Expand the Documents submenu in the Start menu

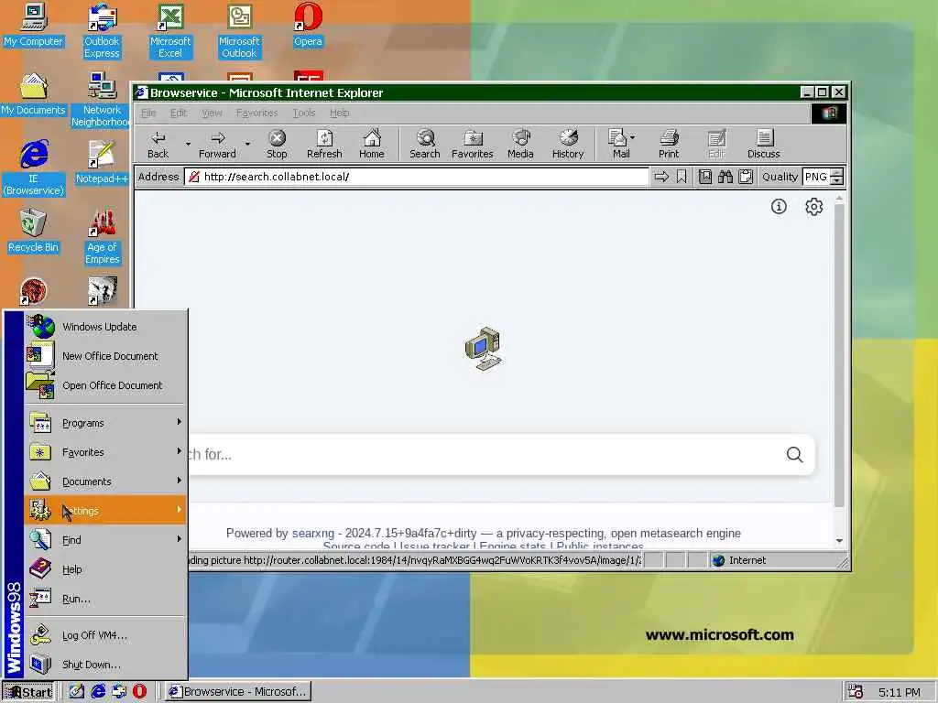click(x=105, y=481)
